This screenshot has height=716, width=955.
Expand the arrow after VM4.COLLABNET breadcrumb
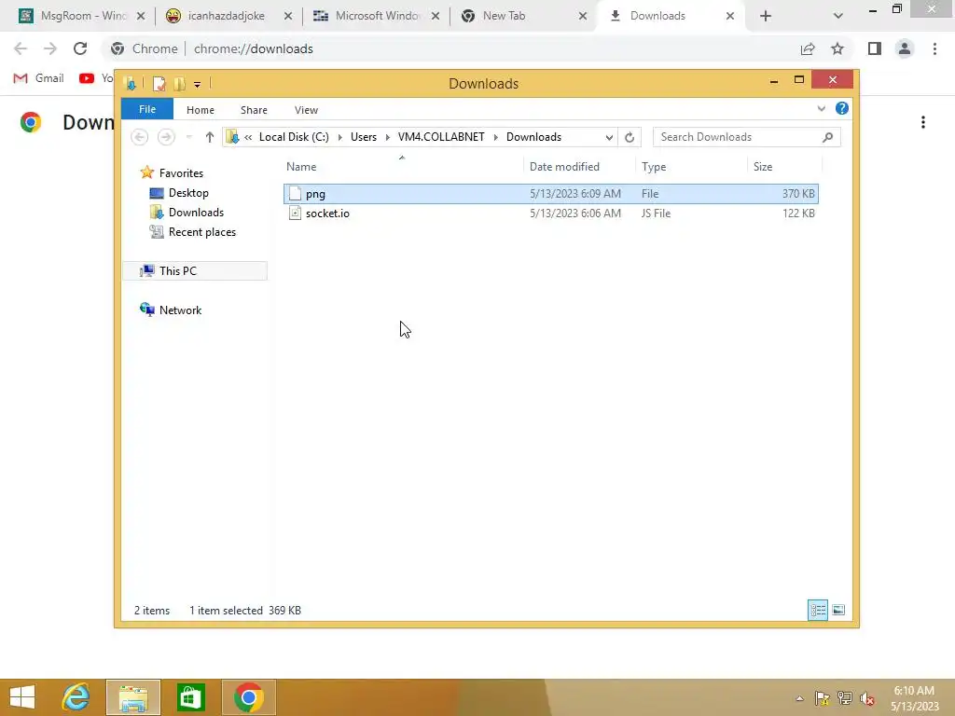(x=495, y=137)
